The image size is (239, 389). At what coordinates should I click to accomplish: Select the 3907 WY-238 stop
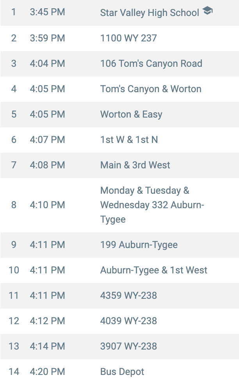[x=128, y=346]
